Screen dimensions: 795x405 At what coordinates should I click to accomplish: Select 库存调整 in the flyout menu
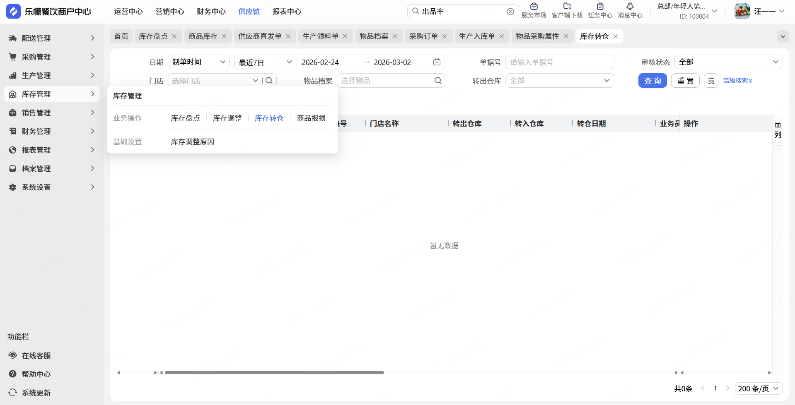pyautogui.click(x=227, y=118)
